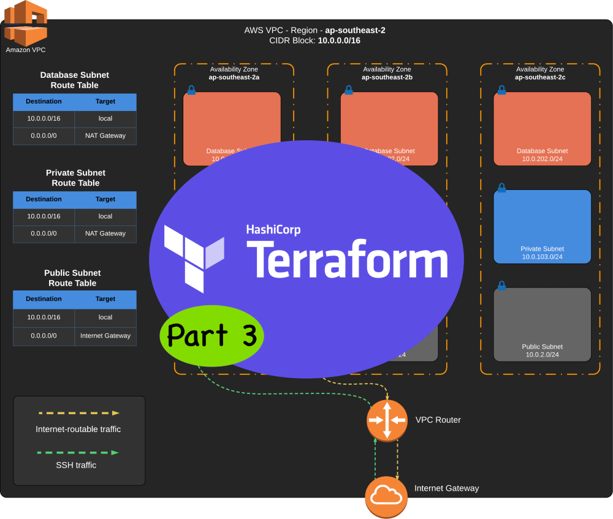Click '10.0.0.0/16' in Private Subnet Route Table
Screen dimensions: 613x519
(x=44, y=216)
